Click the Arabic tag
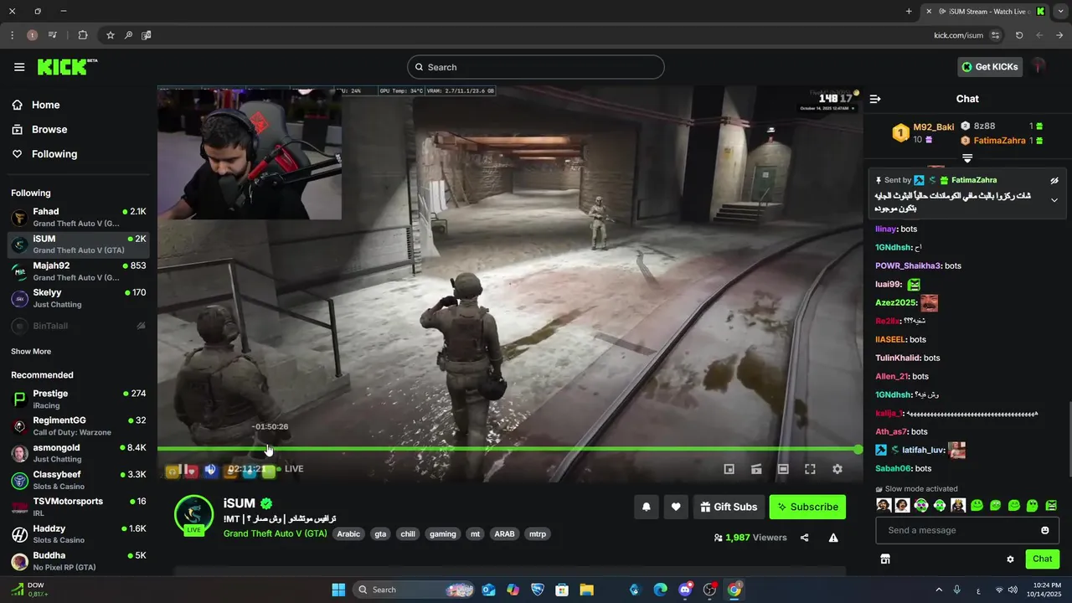This screenshot has height=603, width=1072. (x=348, y=533)
